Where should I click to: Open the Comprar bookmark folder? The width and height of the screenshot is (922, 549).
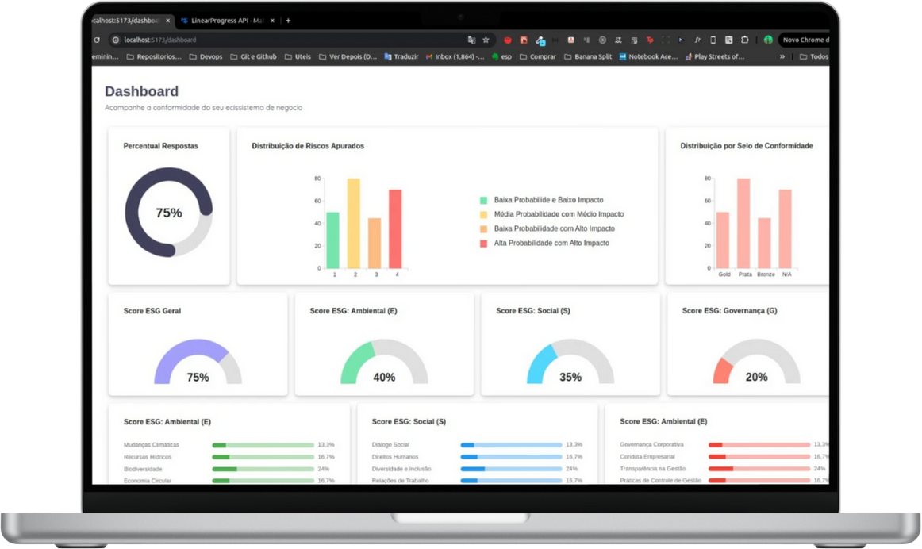pos(537,56)
